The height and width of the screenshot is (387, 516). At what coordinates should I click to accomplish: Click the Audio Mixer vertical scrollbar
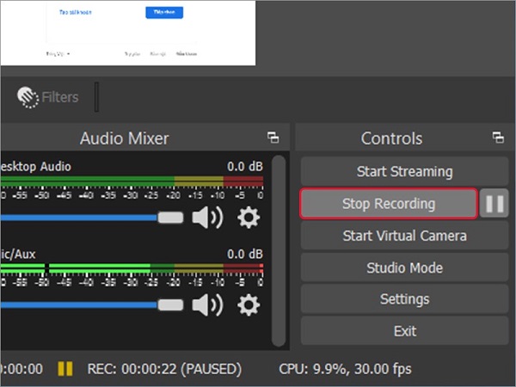[279, 251]
